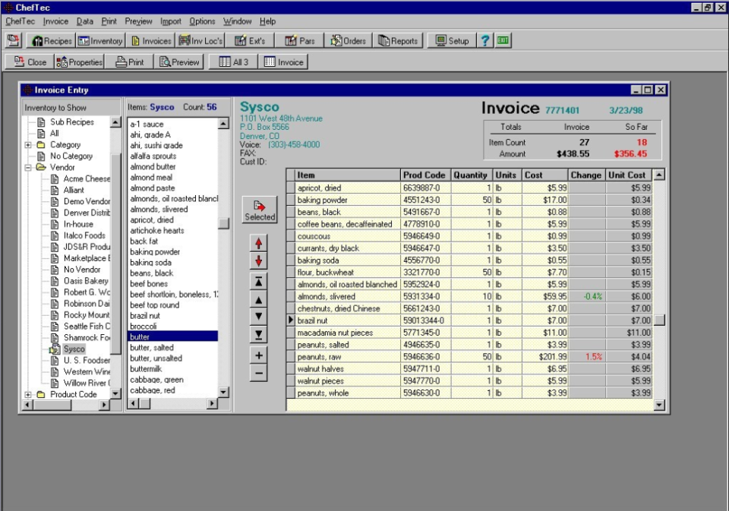The width and height of the screenshot is (729, 511).
Task: Click the Unit Cost column header
Action: (x=629, y=175)
